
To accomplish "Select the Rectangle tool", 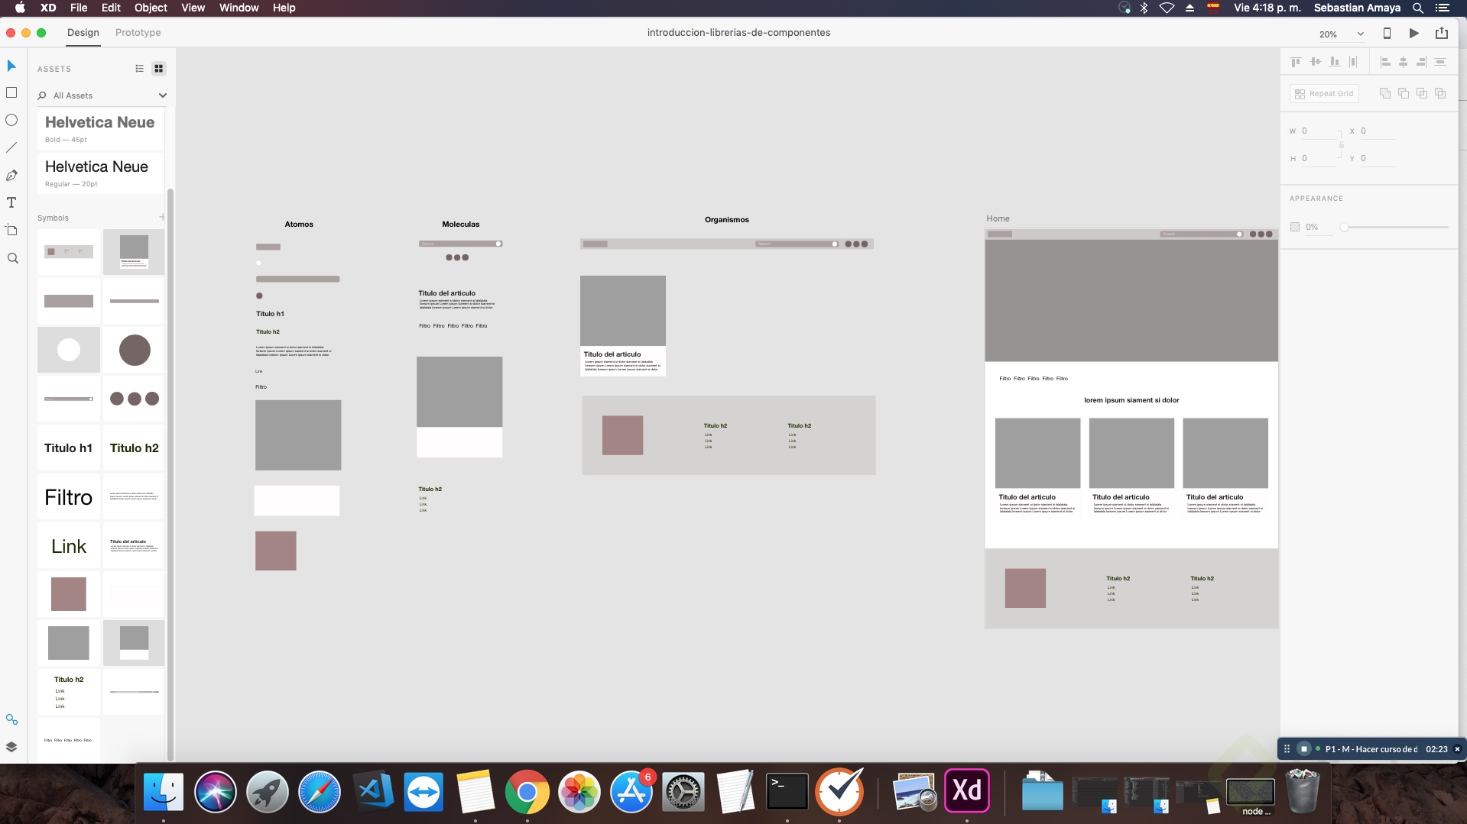I will tap(11, 92).
